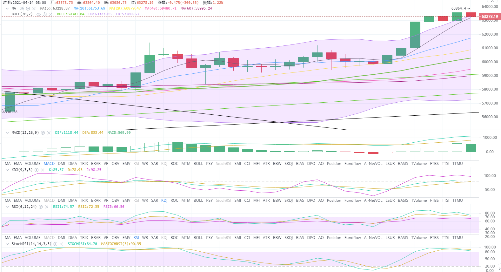Collapse the KDJ panel chevron
The width and height of the screenshot is (501, 272).
[7, 170]
